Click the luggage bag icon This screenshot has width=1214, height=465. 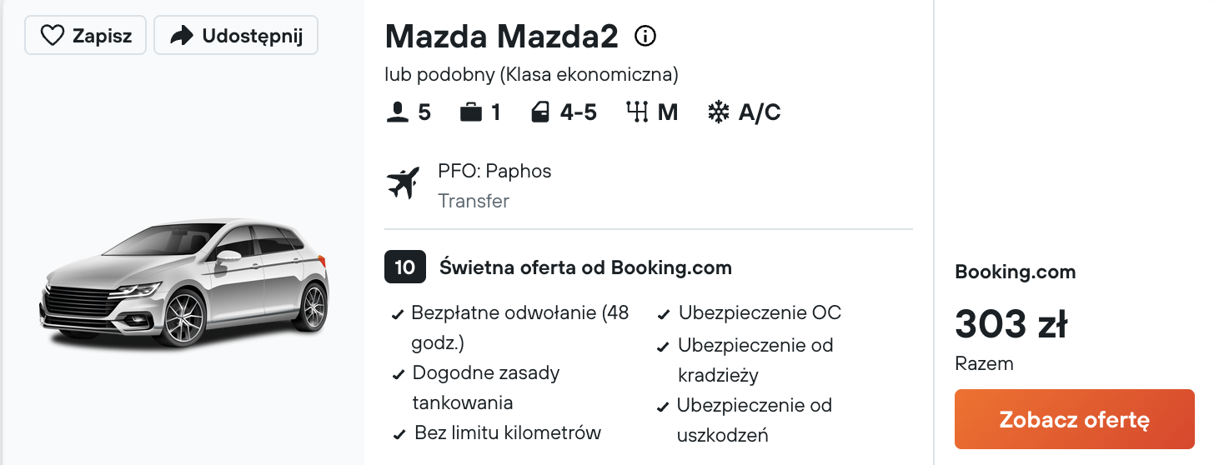[x=471, y=112]
